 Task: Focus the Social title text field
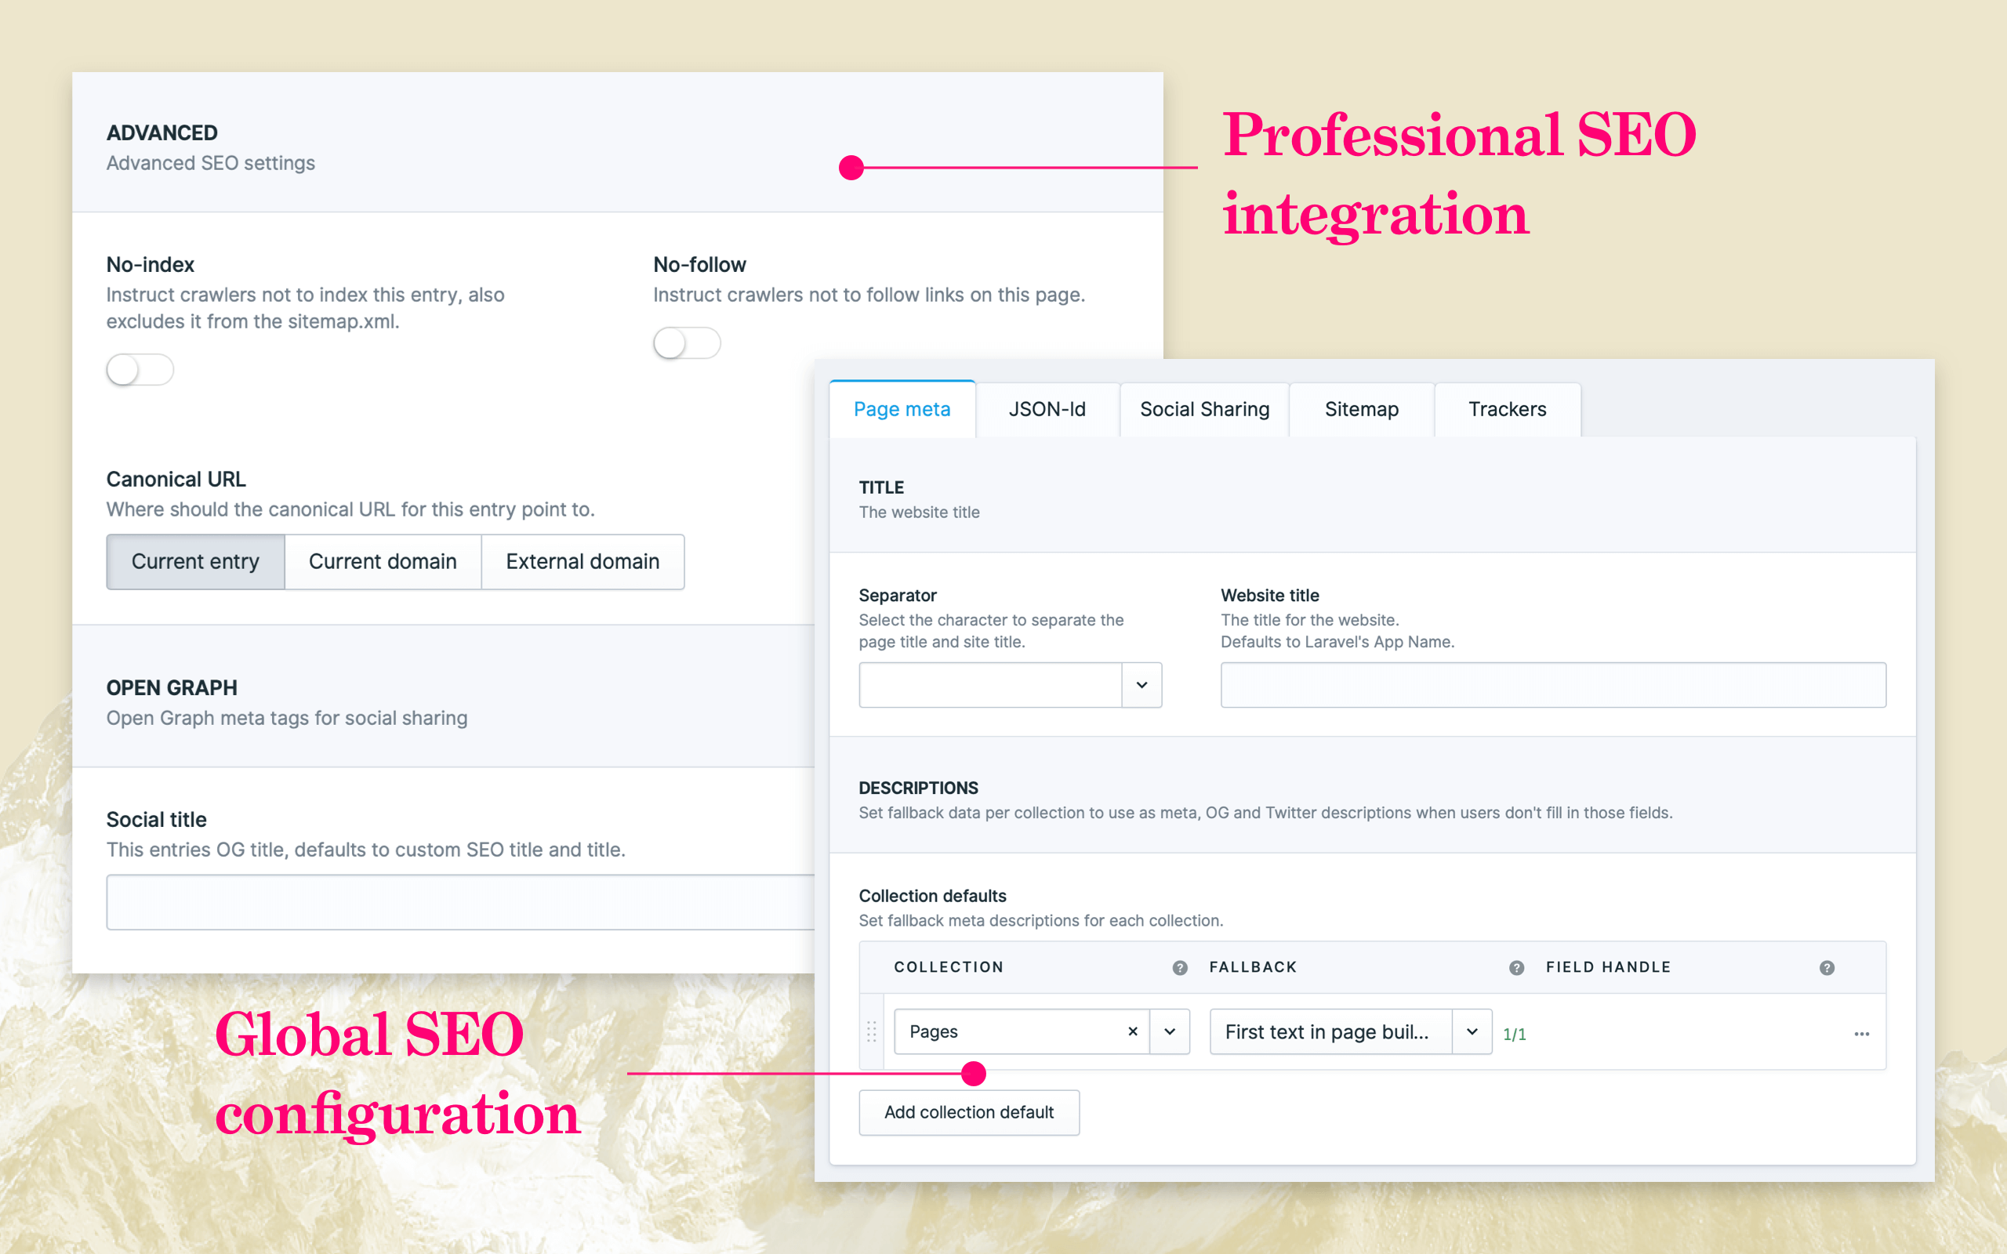460,902
